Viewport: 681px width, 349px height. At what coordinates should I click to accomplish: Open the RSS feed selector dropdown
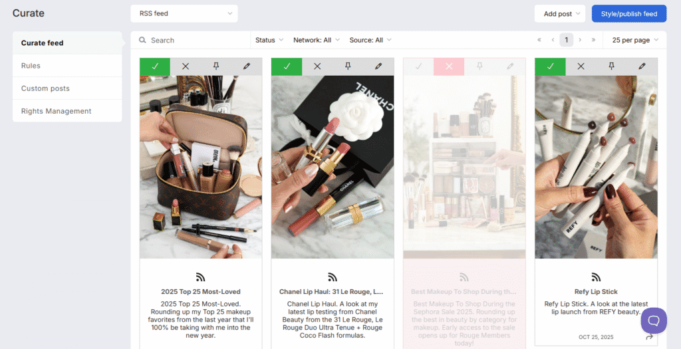184,13
